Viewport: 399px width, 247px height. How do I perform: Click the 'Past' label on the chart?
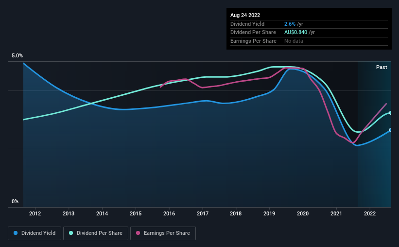pyautogui.click(x=382, y=67)
